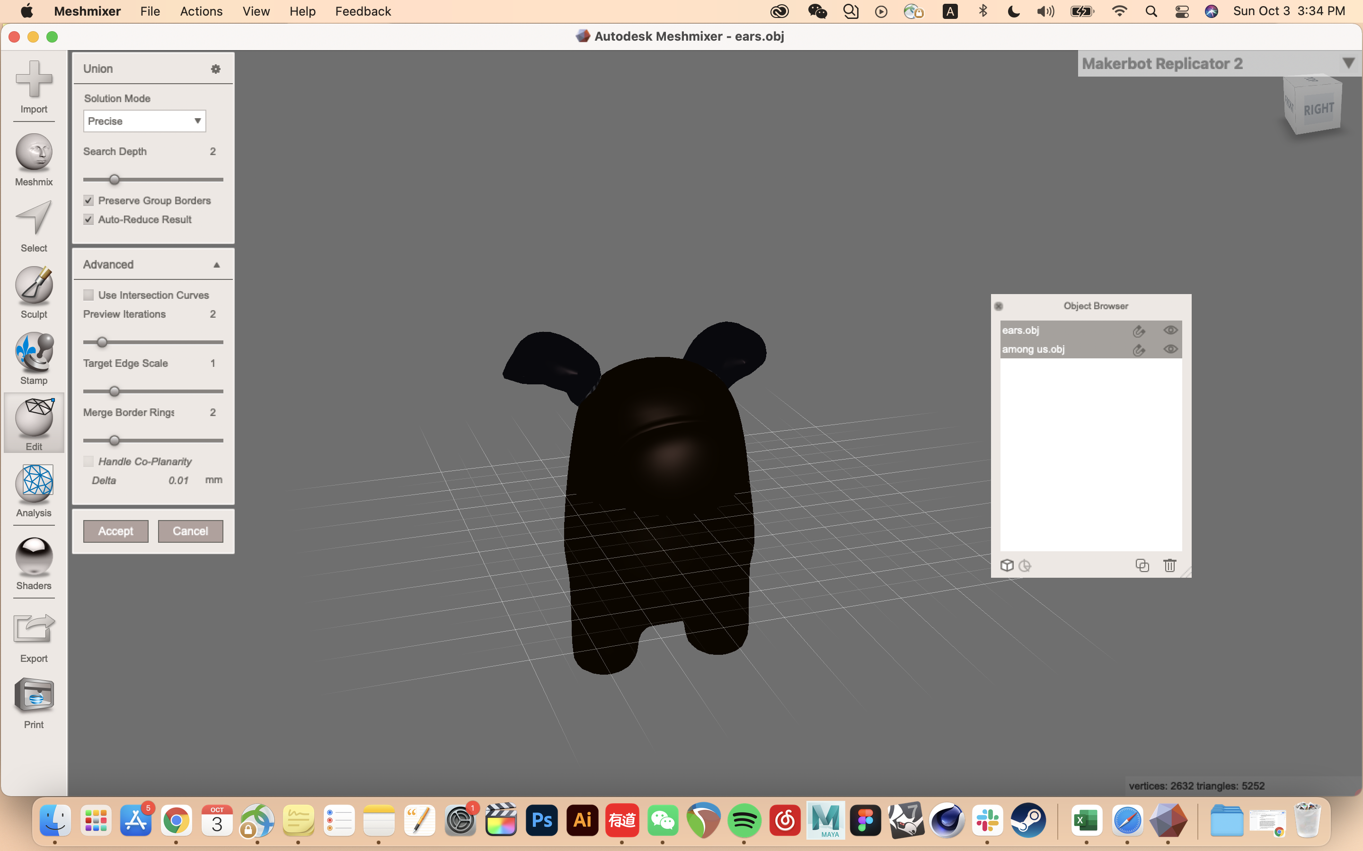The image size is (1363, 851).
Task: Open Solution Mode Precise dropdown
Action: 145,121
